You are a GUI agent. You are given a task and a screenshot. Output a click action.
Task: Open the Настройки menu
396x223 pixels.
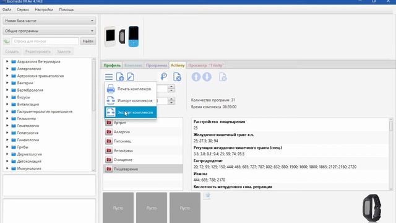coord(44,10)
